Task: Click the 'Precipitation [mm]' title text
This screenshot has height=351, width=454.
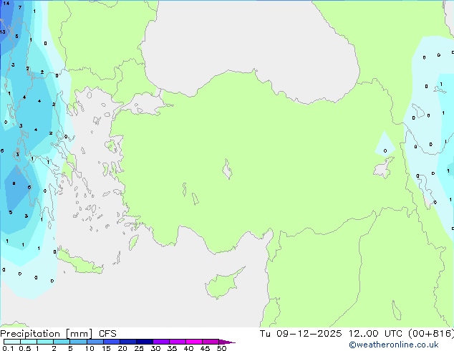Action: coord(47,334)
